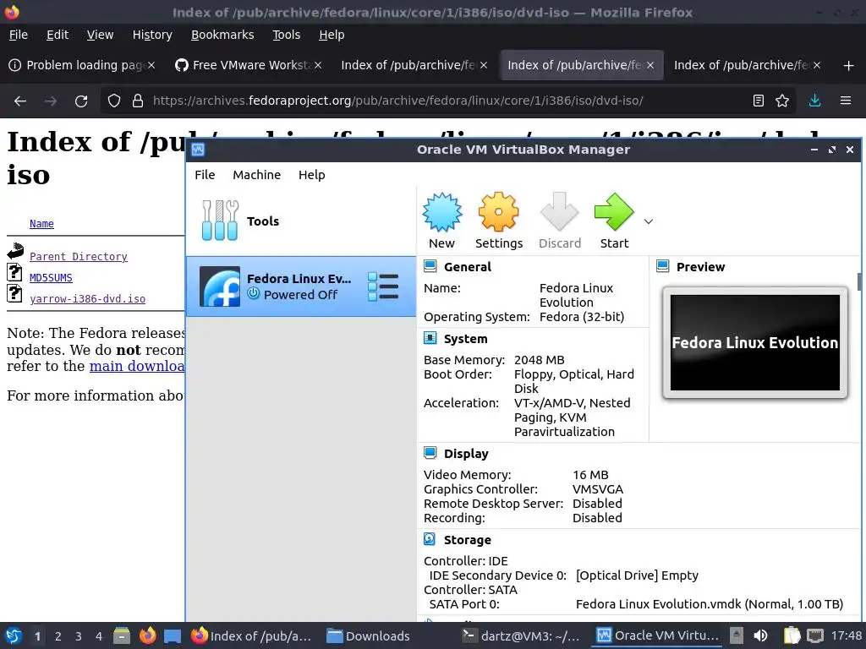This screenshot has width=866, height=649.
Task: Start the VM with green arrow
Action: [x=614, y=212]
